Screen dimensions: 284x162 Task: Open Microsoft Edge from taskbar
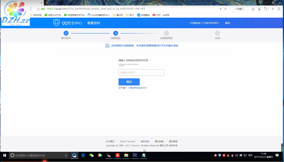pos(83,155)
